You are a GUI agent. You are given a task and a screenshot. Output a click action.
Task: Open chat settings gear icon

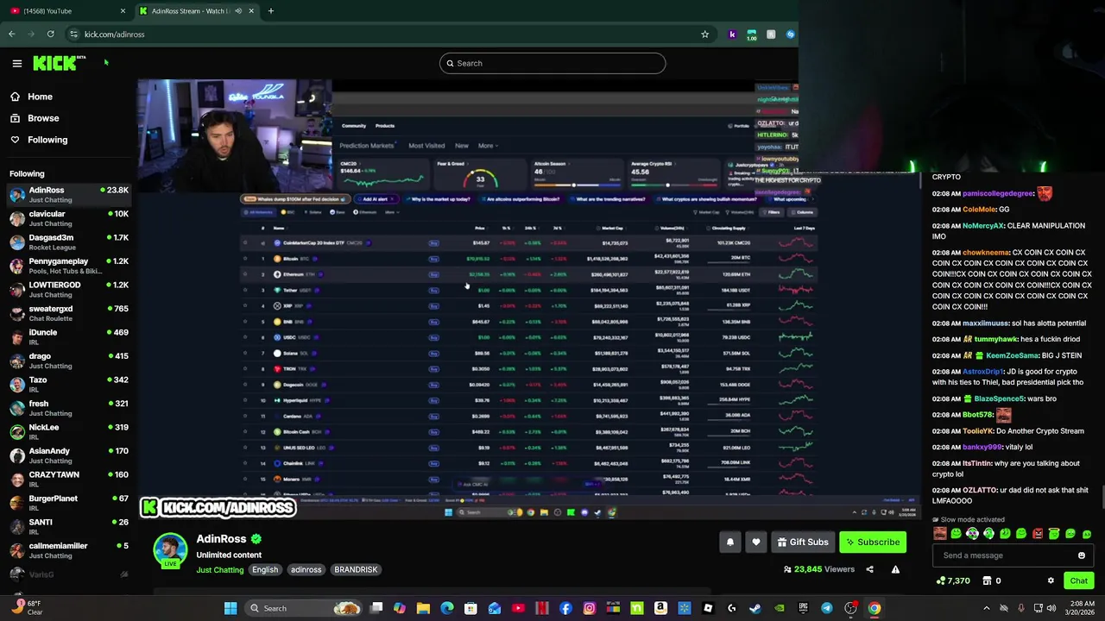click(x=1051, y=580)
